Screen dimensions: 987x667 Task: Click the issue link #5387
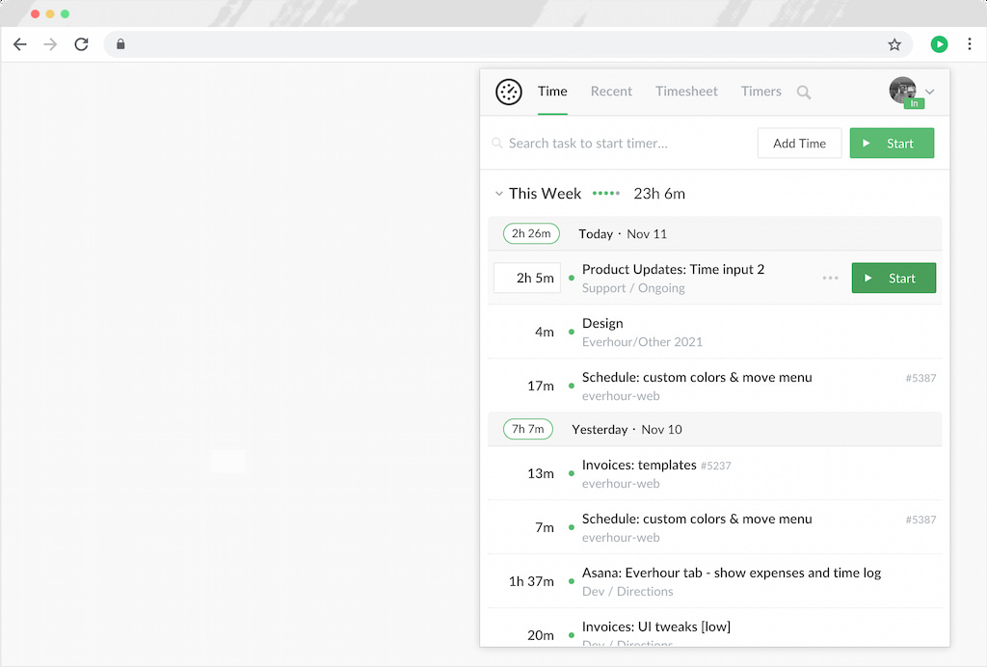pos(920,378)
